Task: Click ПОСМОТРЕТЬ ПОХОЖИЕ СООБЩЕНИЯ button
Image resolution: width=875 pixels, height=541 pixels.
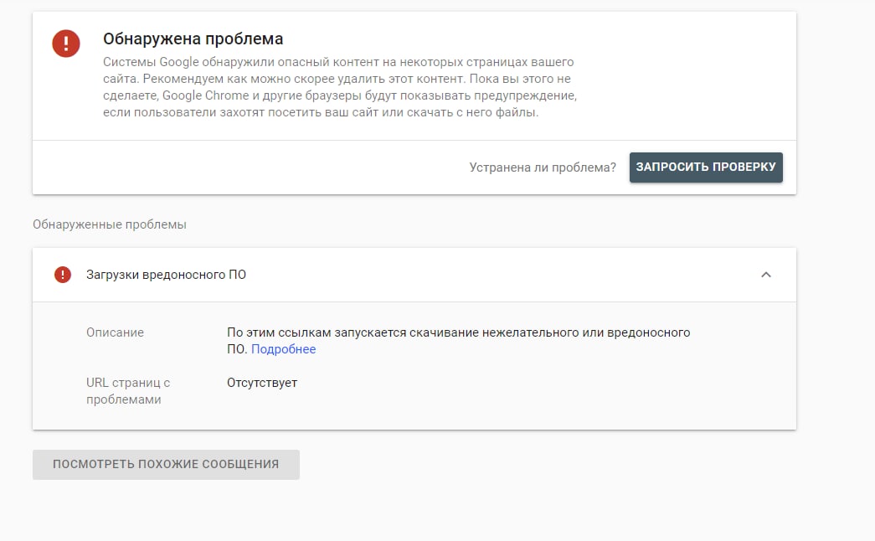Action: (166, 465)
